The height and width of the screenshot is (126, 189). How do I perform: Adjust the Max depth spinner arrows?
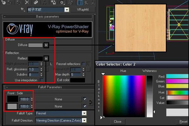click(x=83, y=75)
